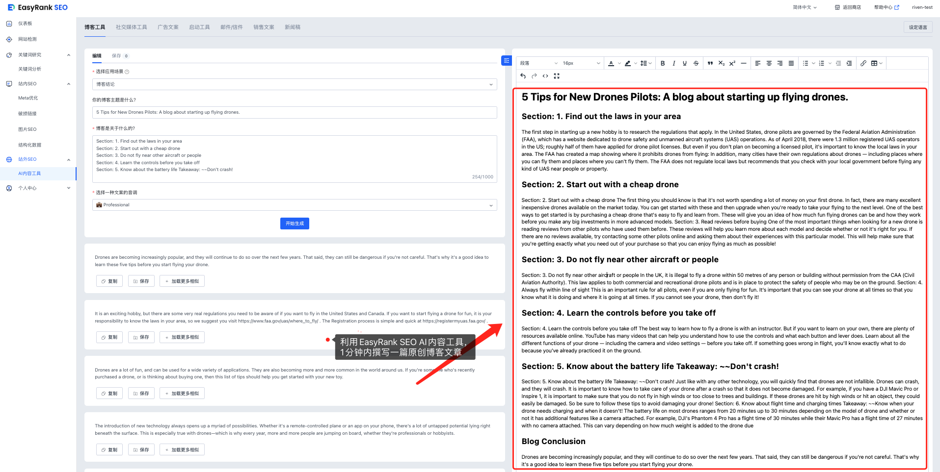Switch to the 博客工具 tab
940x472 pixels.
pyautogui.click(x=95, y=27)
